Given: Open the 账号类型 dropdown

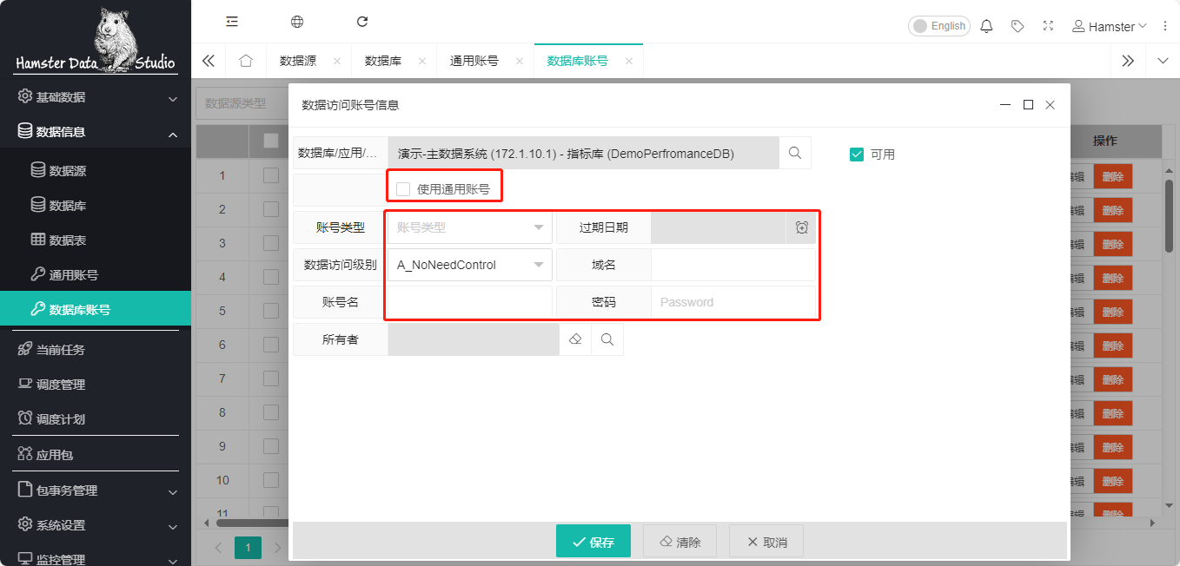Looking at the screenshot, I should 470,227.
